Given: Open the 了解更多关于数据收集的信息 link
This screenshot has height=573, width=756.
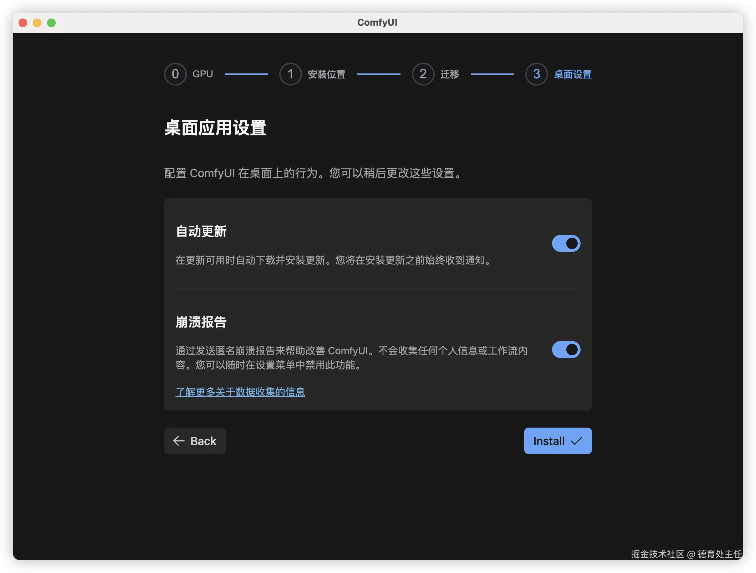Looking at the screenshot, I should [x=240, y=392].
